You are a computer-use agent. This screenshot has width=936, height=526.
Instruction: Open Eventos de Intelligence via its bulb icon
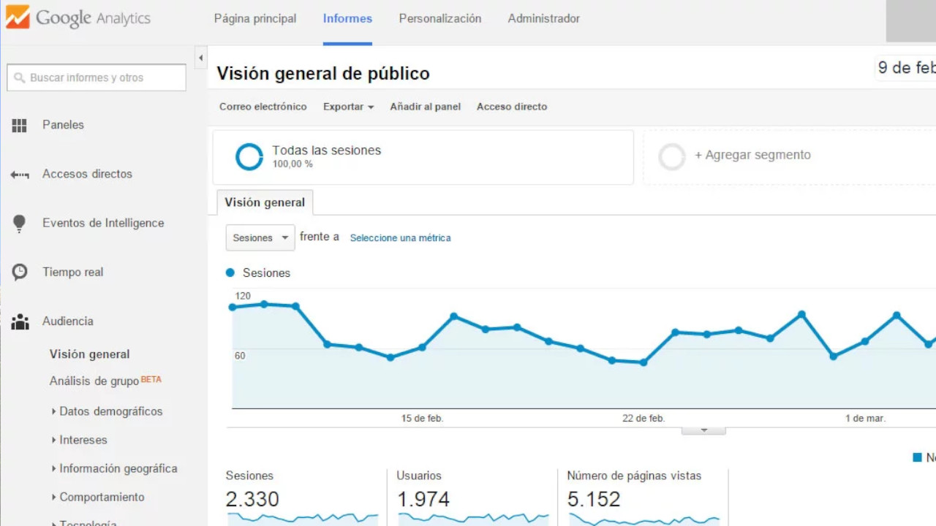coord(19,223)
